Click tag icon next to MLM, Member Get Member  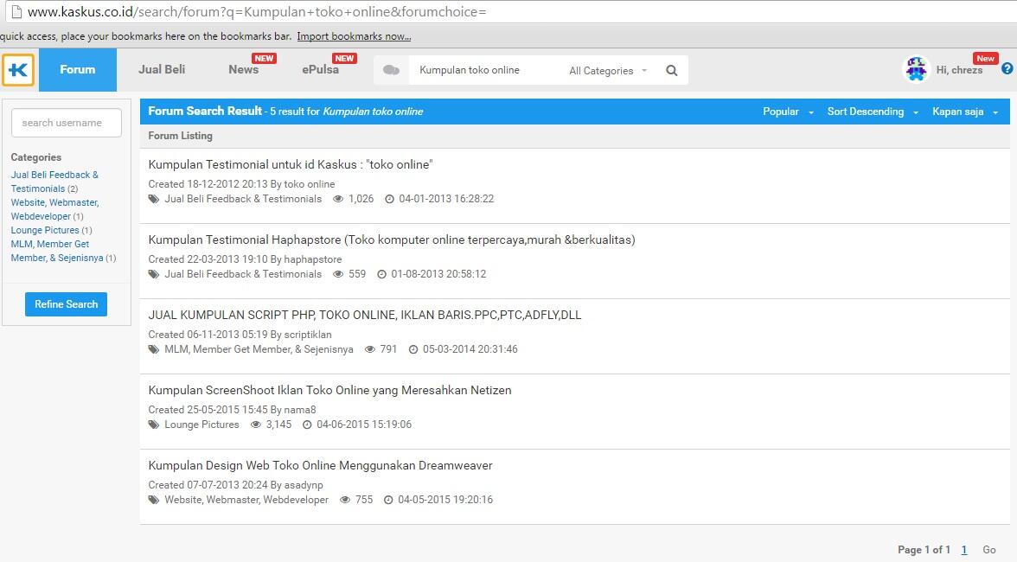[x=154, y=349]
